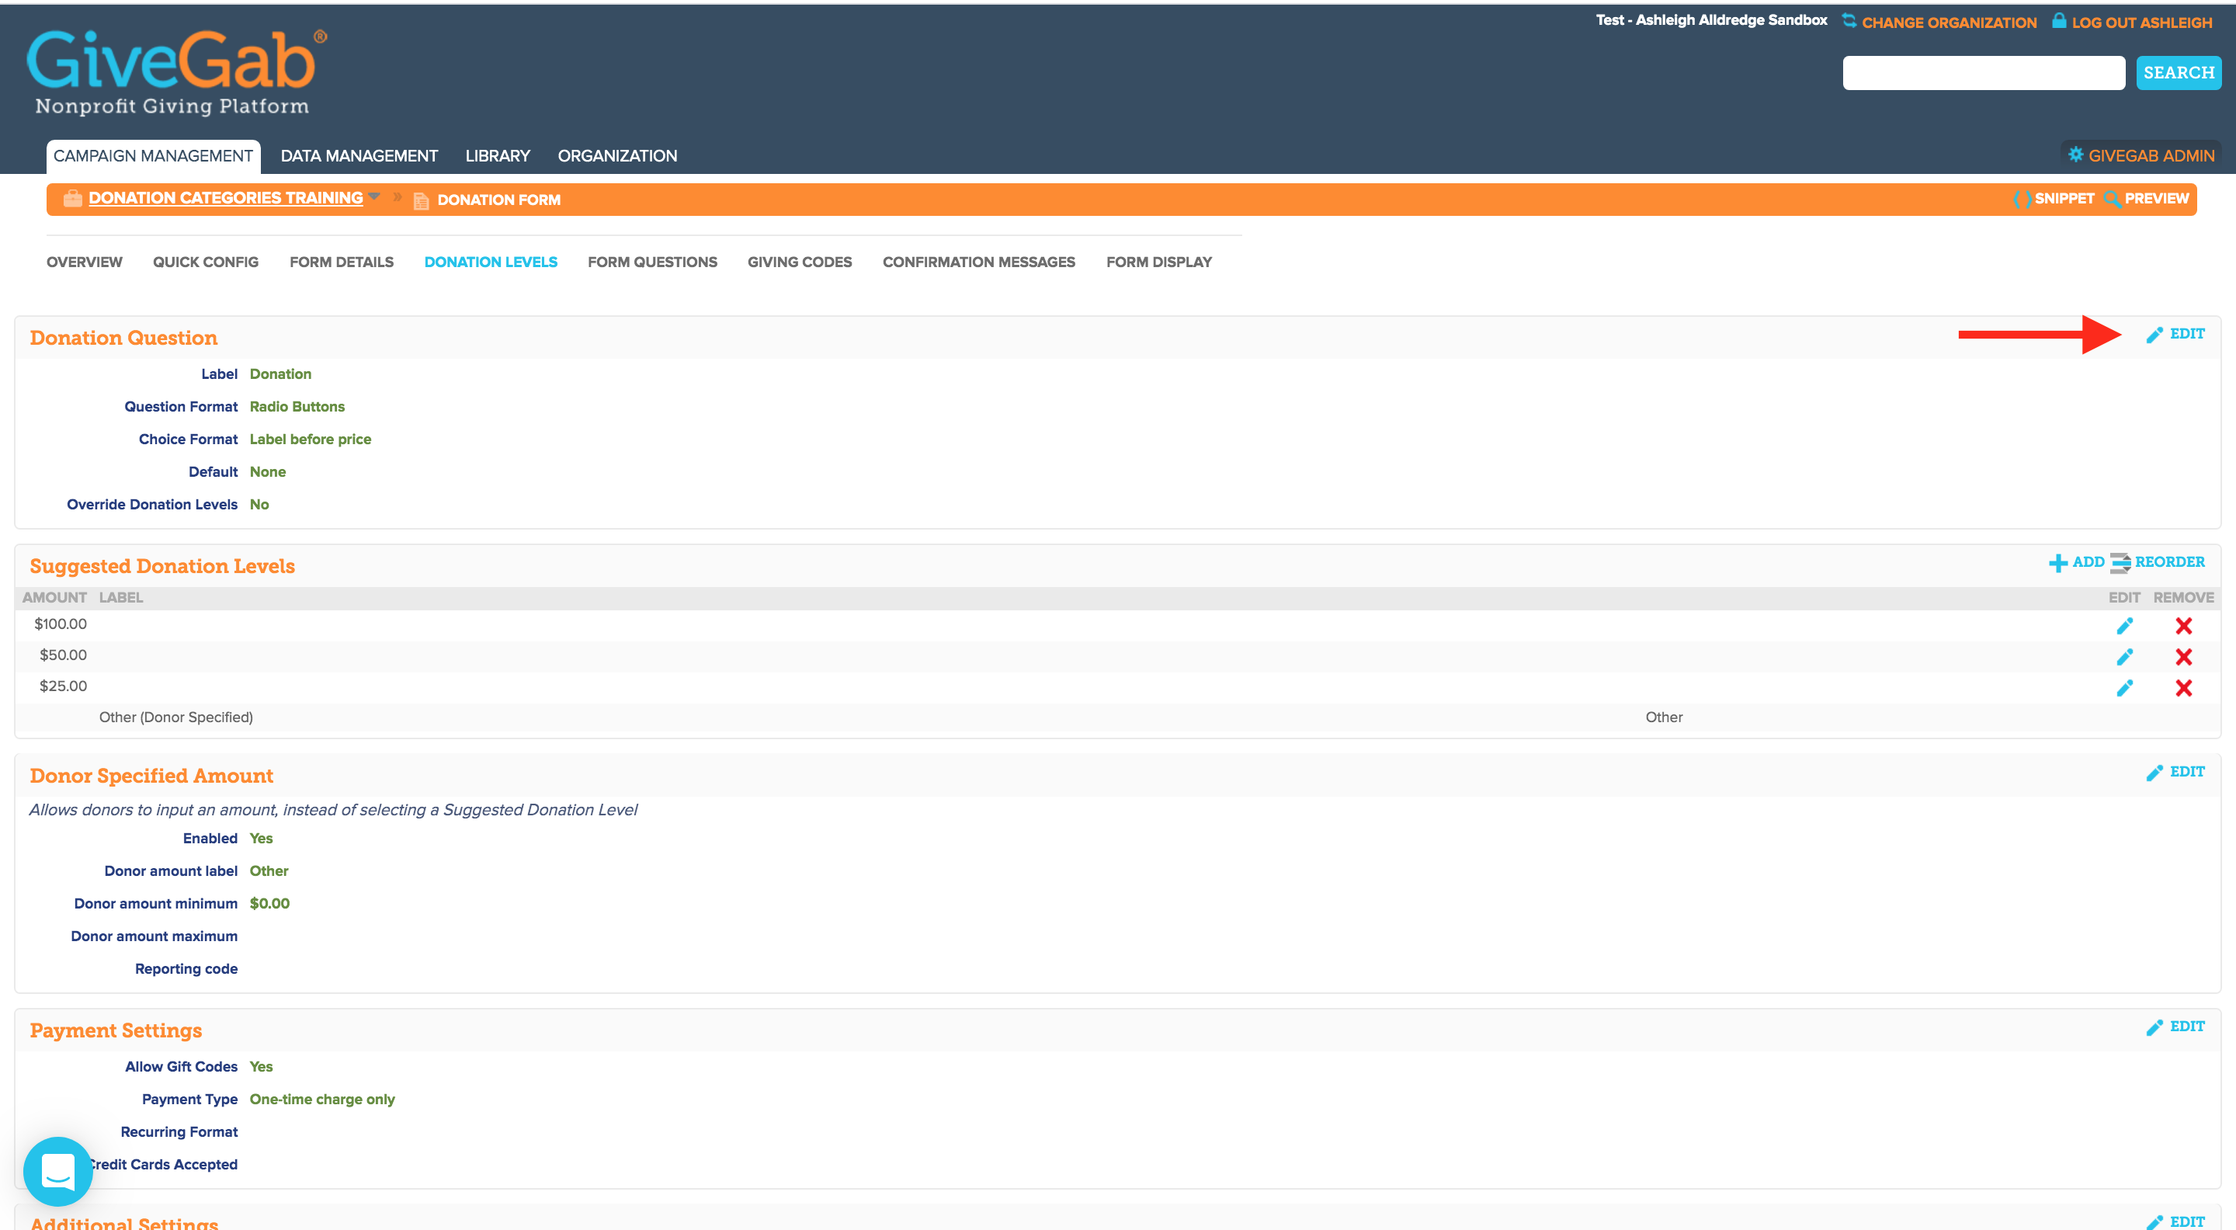Click the Suggested Donation Levels heading

(x=162, y=566)
